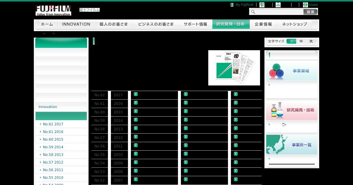This screenshot has height=185, width=353.
Task: Open the ホーム nav tab
Action: point(47,24)
